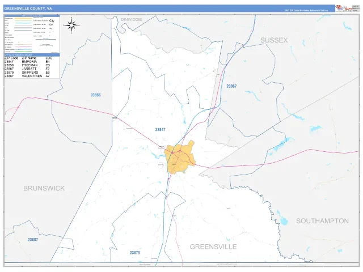Click the 23879 ZIP label on map
This screenshot has height=272, width=363.
point(135,253)
